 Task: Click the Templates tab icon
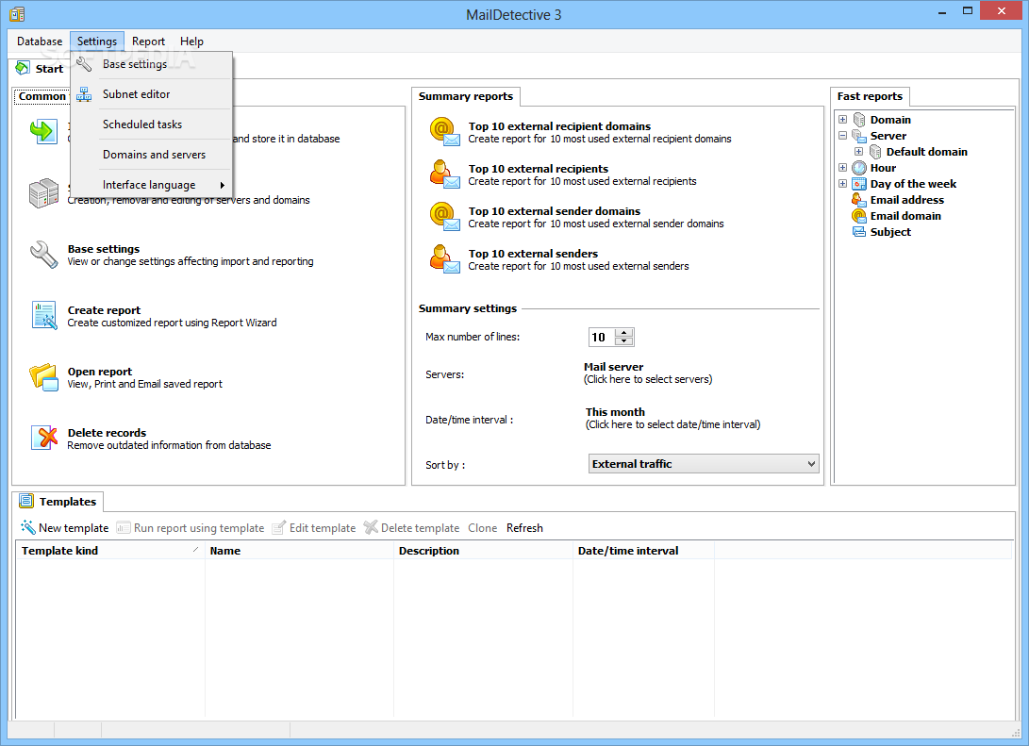click(26, 502)
